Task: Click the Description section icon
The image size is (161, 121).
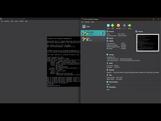Action: (107, 87)
